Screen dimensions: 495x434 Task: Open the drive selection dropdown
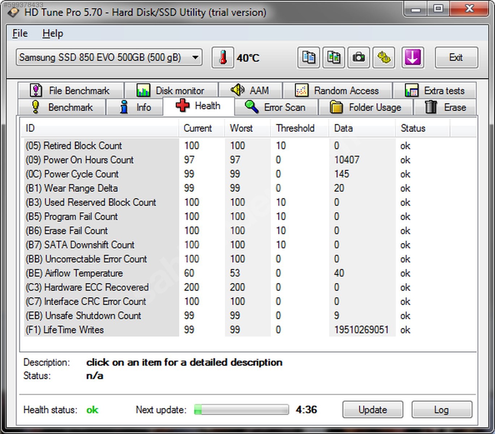click(x=109, y=58)
